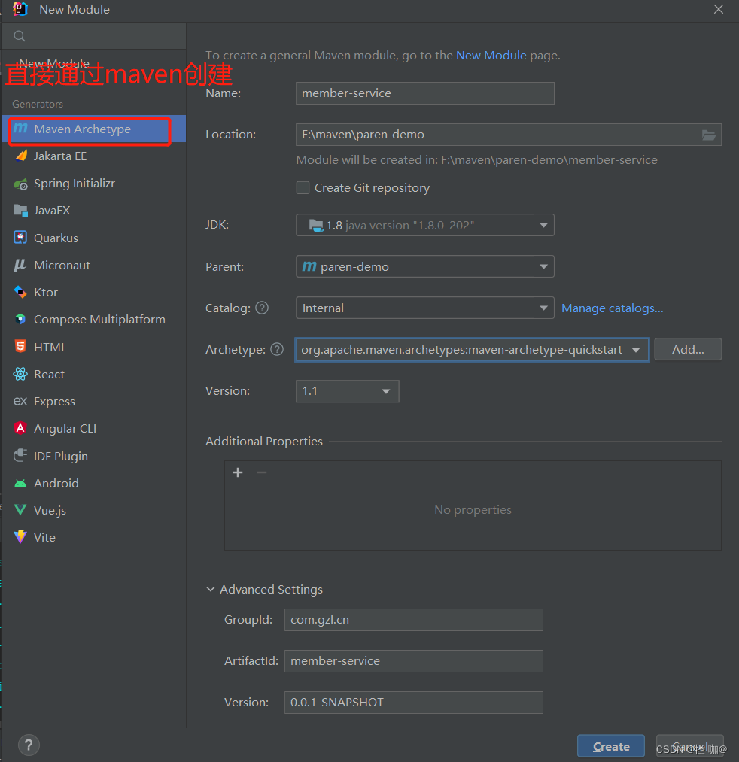
Task: Click the Micronaut mu icon
Action: (x=20, y=265)
